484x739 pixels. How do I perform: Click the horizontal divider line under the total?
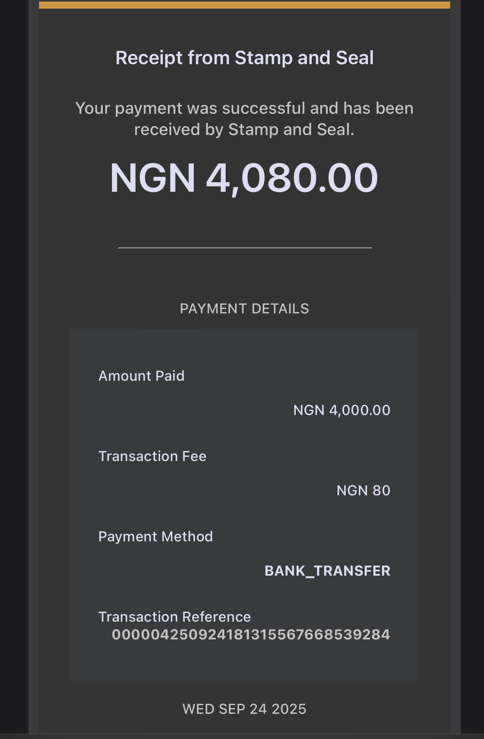pos(245,248)
